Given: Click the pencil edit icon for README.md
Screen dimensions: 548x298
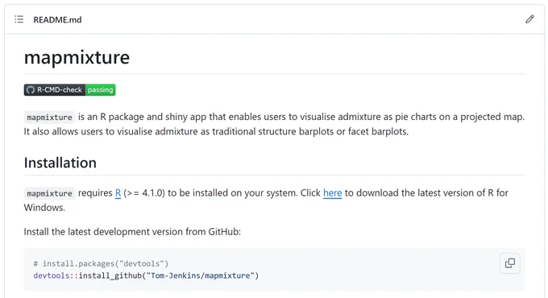Looking at the screenshot, I should (x=529, y=19).
